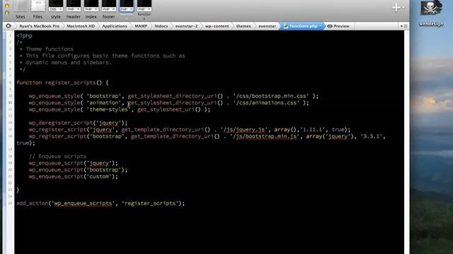Select Ryan's MacBook Pro in the path bar
The width and height of the screenshot is (453, 254).
(40, 26)
